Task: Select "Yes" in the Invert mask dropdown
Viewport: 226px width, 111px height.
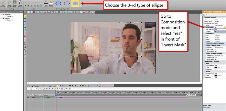Action: [x=220, y=29]
